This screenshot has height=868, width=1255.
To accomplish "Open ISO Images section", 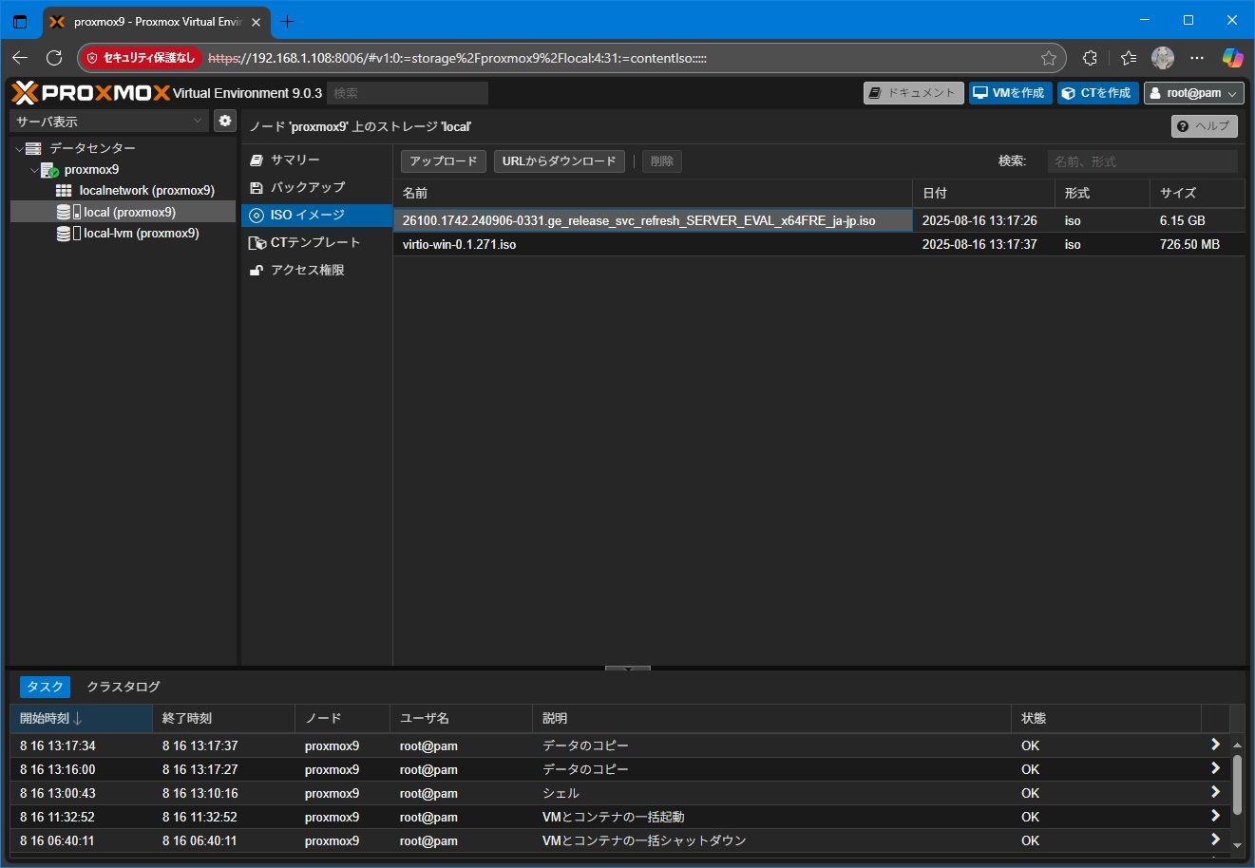I will pyautogui.click(x=316, y=215).
